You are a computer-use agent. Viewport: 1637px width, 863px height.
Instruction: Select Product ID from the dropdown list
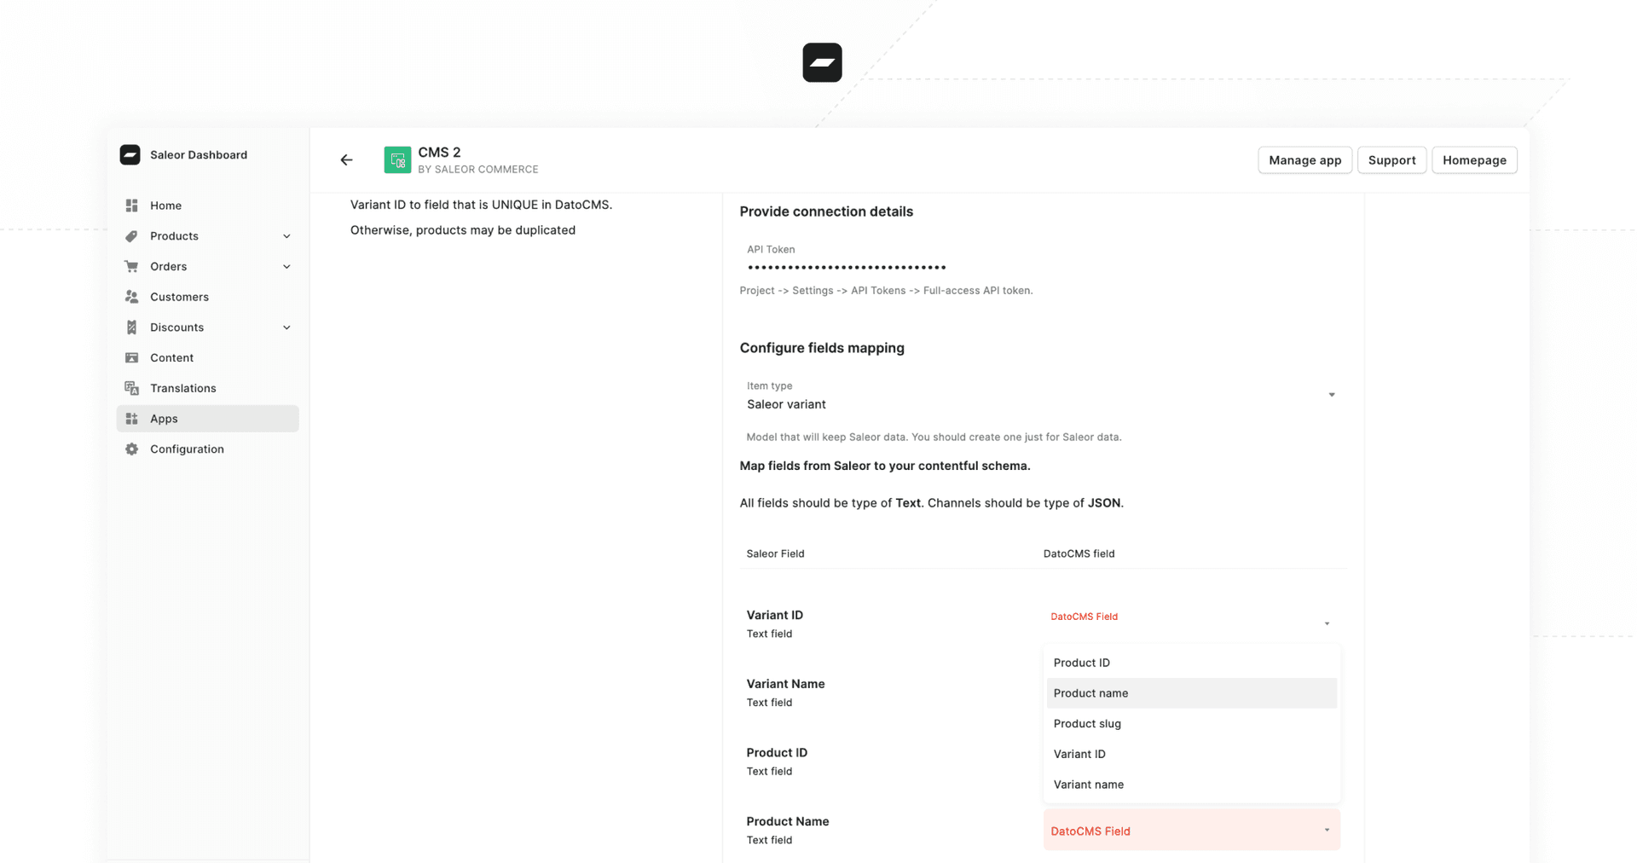(1191, 663)
